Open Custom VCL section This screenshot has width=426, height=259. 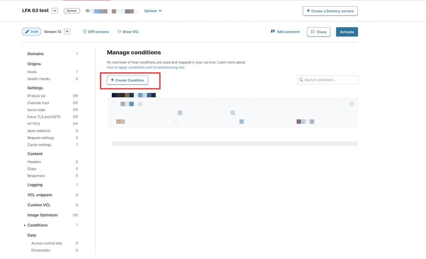pos(39,205)
